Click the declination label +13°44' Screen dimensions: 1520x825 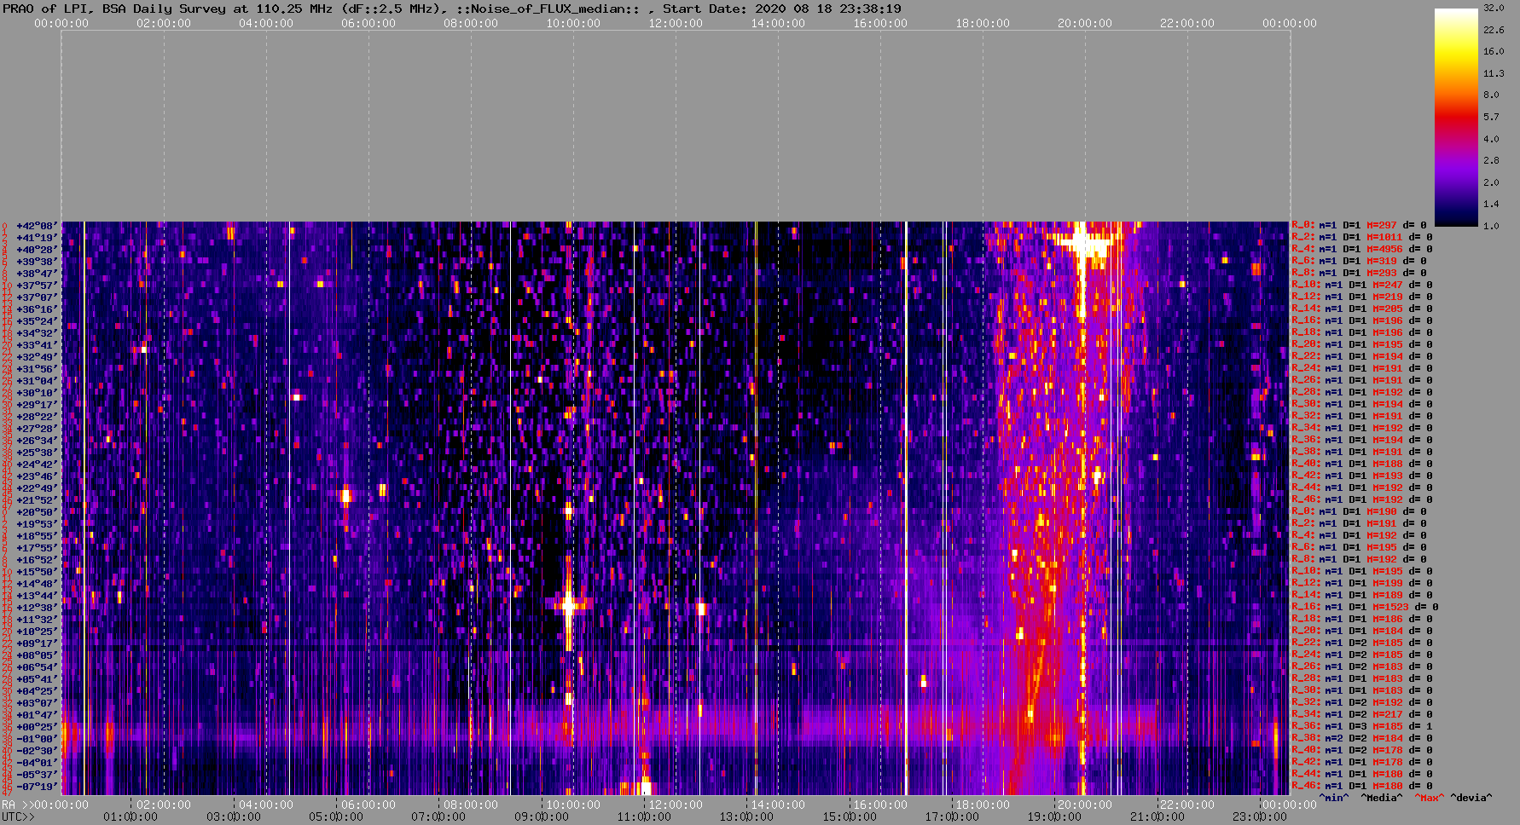coord(37,596)
